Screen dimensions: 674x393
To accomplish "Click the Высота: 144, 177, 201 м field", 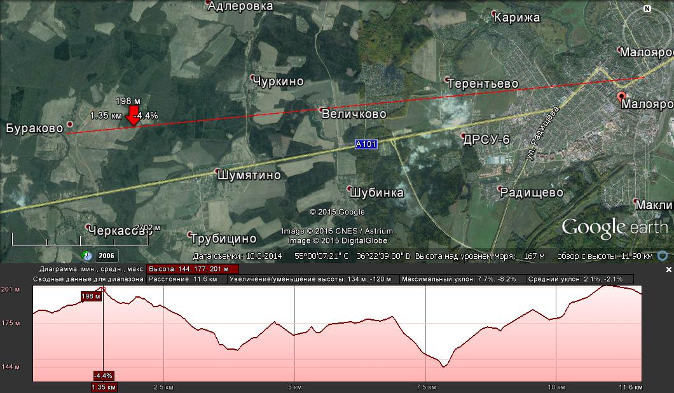I will click(193, 269).
